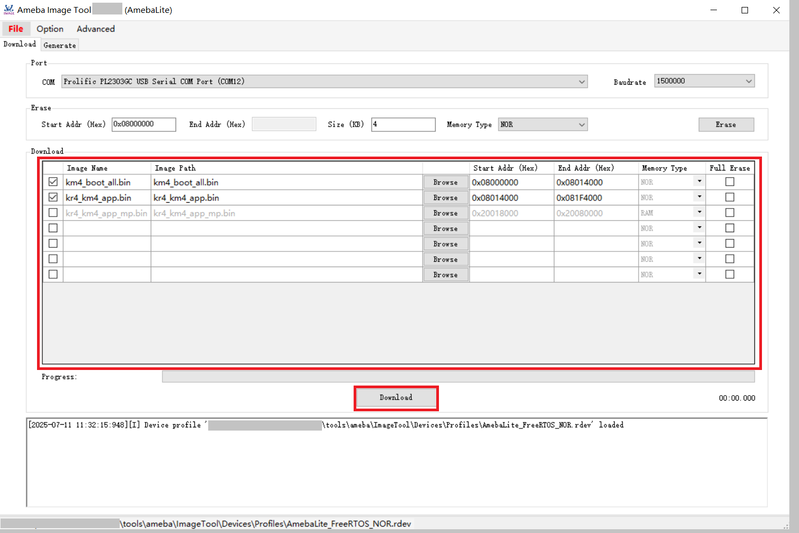Tick Full Erase for kr4_km4_app.bin row
The image size is (799, 533).
(x=729, y=197)
